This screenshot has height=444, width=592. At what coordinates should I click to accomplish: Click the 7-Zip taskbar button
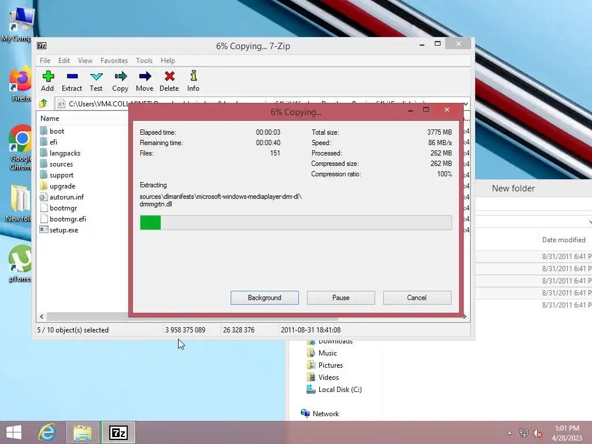[x=118, y=432]
